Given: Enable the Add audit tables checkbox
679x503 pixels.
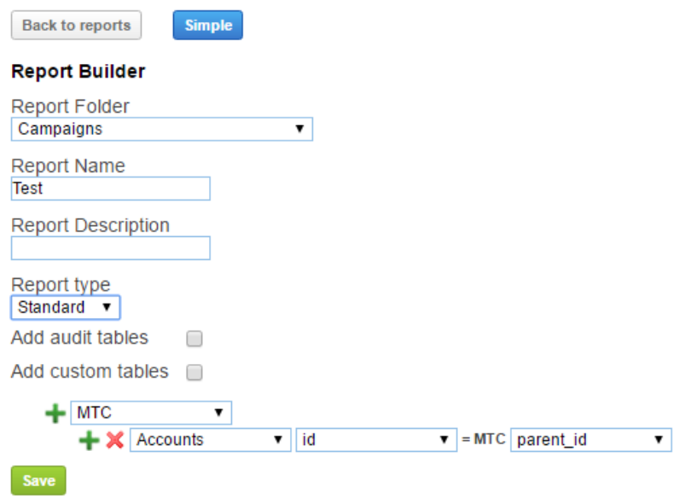Looking at the screenshot, I should (194, 338).
